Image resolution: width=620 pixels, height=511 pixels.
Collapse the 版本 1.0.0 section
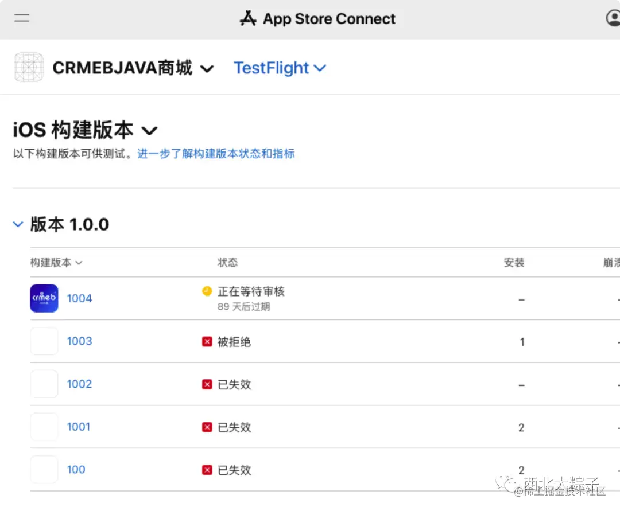pos(18,224)
